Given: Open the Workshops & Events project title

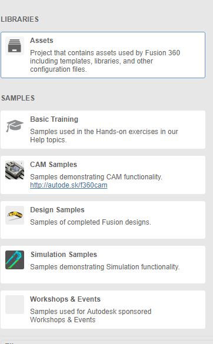Looking at the screenshot, I should pos(65,299).
